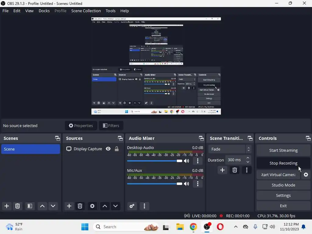
Task: Open the Edit menu
Action: 17,11
